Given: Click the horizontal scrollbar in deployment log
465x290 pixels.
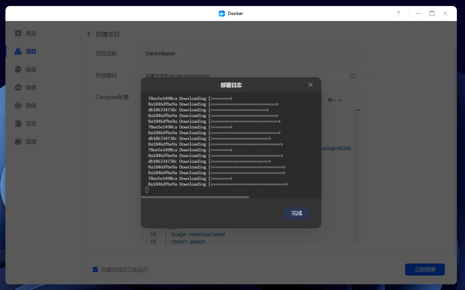Looking at the screenshot, I should (195, 197).
